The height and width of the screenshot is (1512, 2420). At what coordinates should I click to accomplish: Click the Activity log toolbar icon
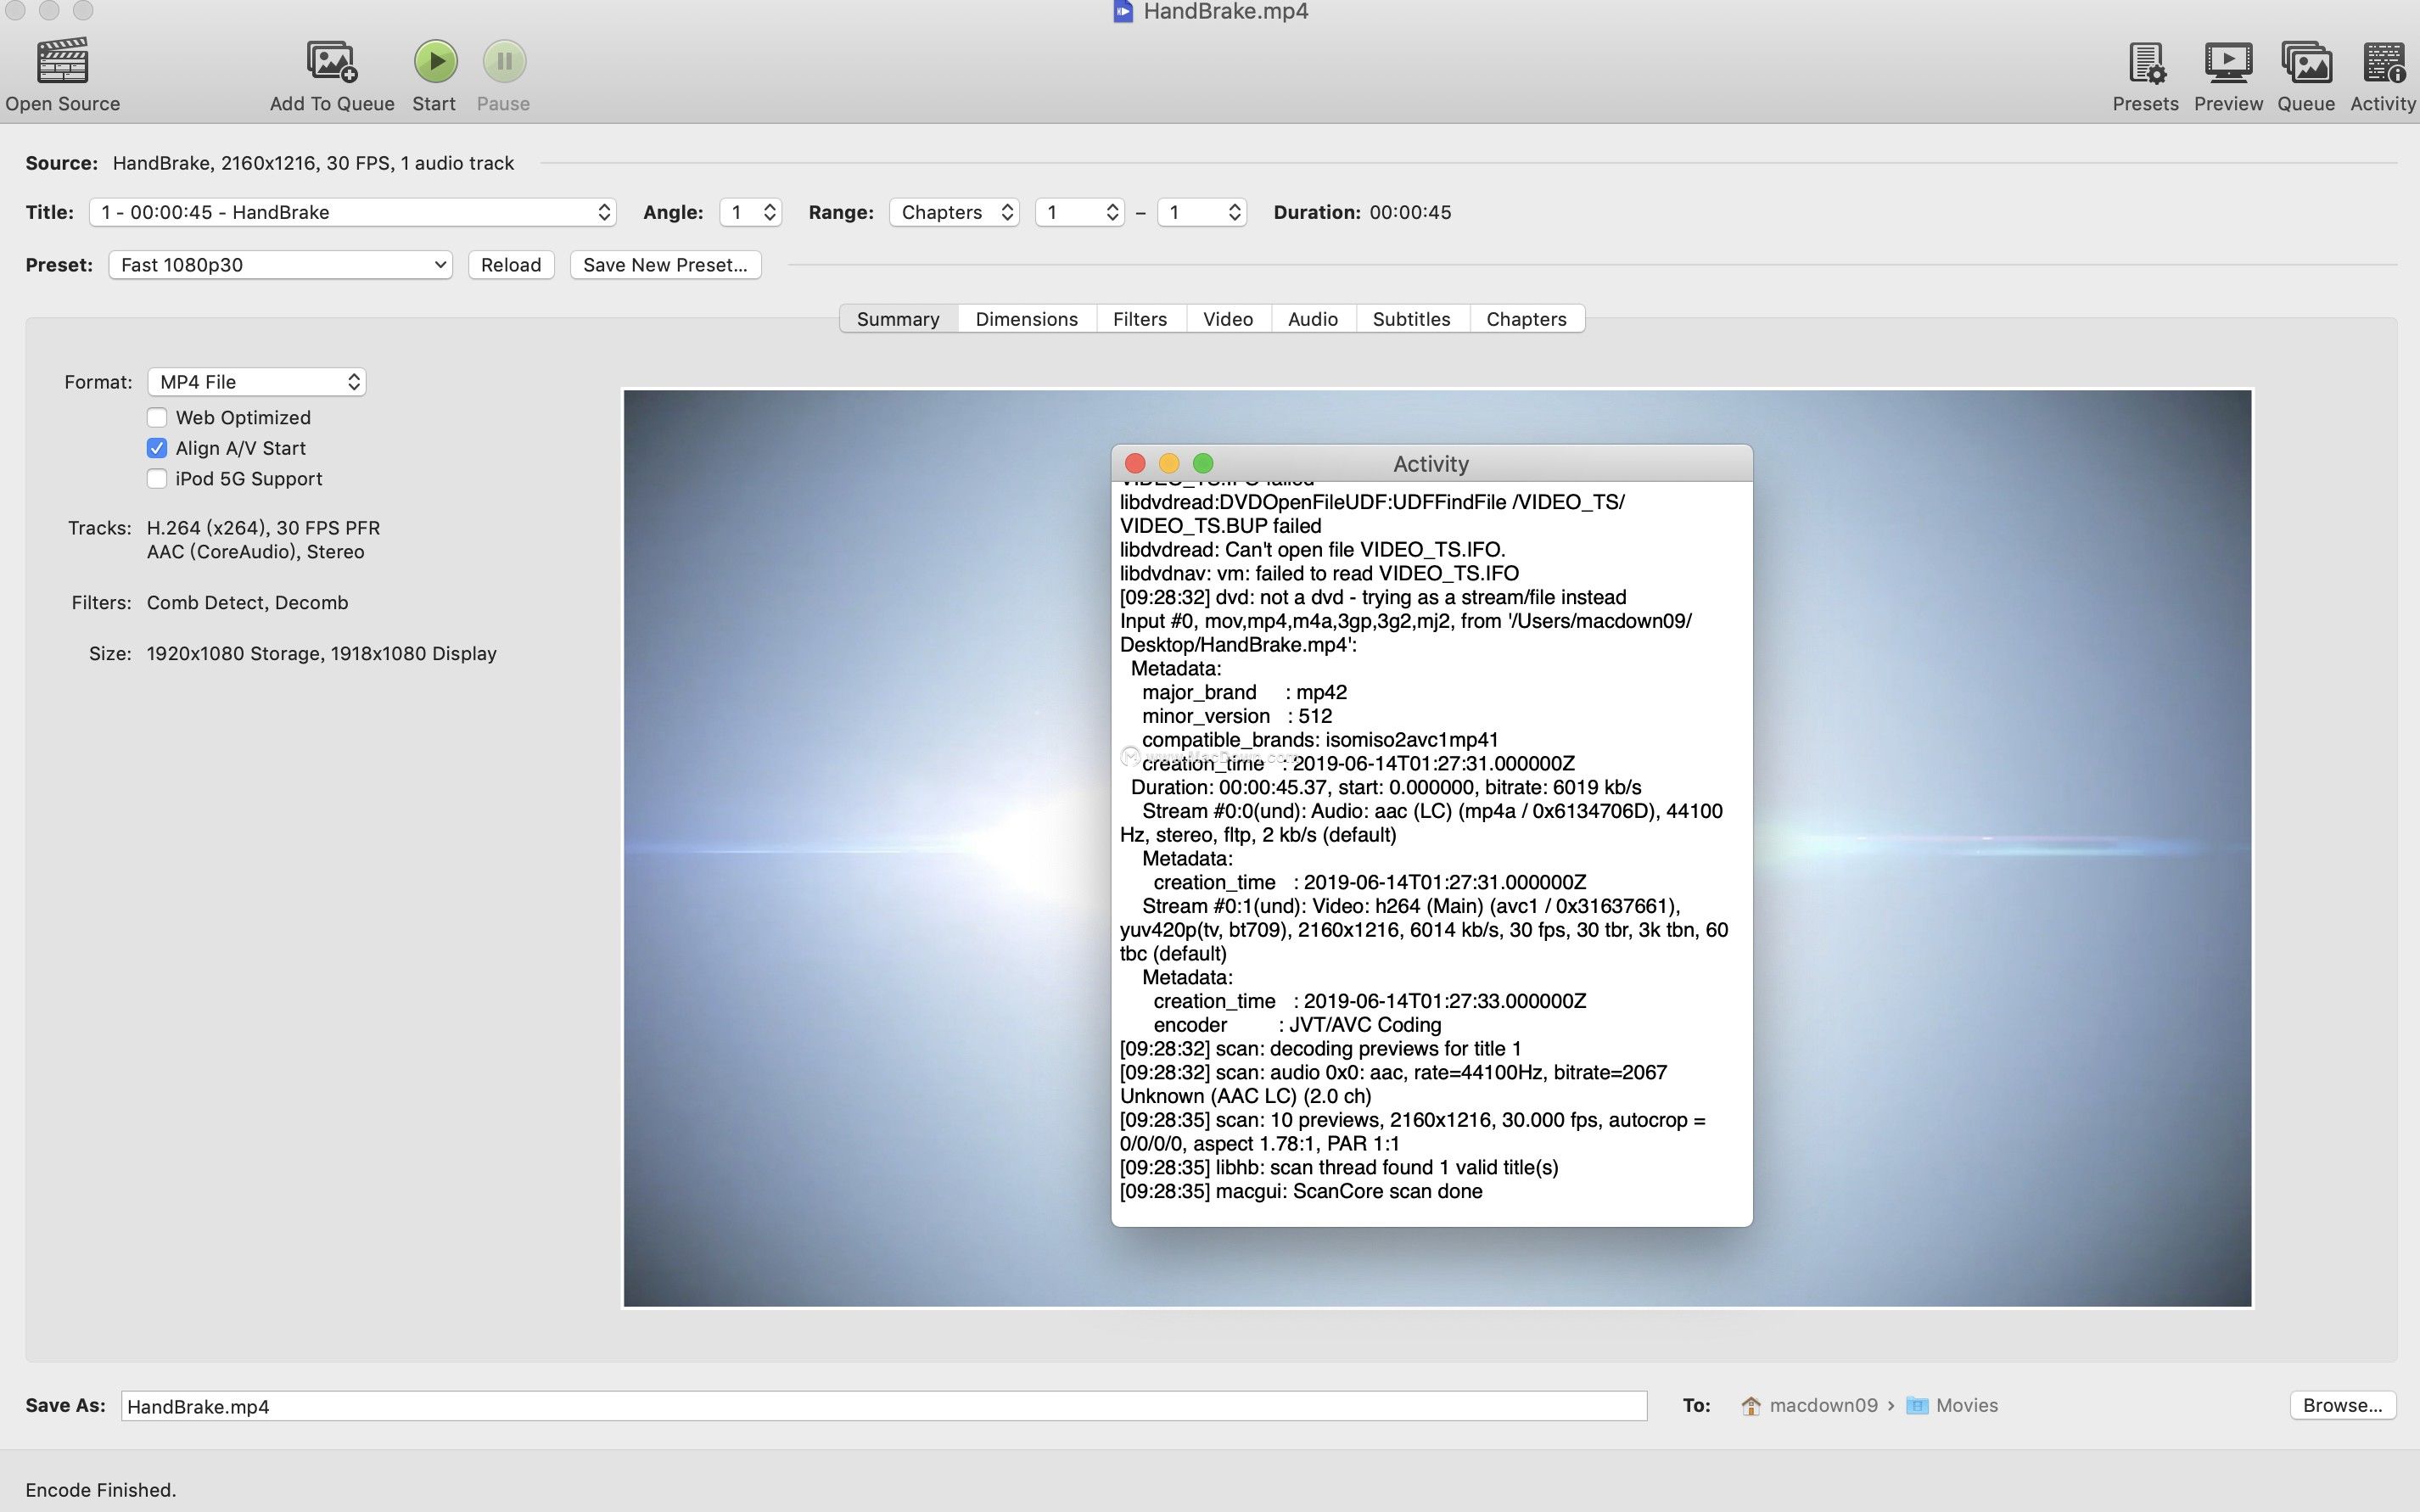(x=2384, y=62)
